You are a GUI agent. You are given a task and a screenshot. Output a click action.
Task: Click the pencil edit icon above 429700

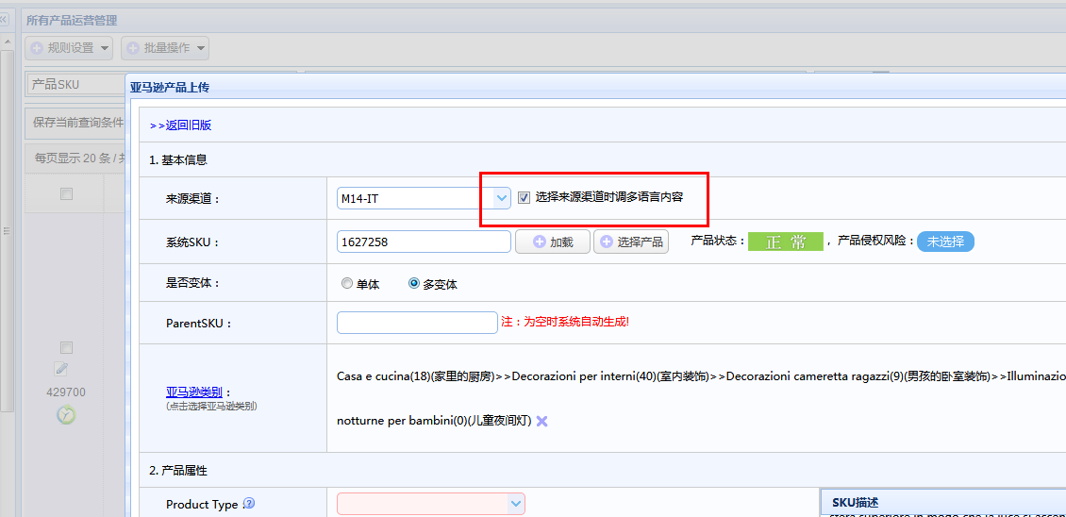pyautogui.click(x=62, y=369)
